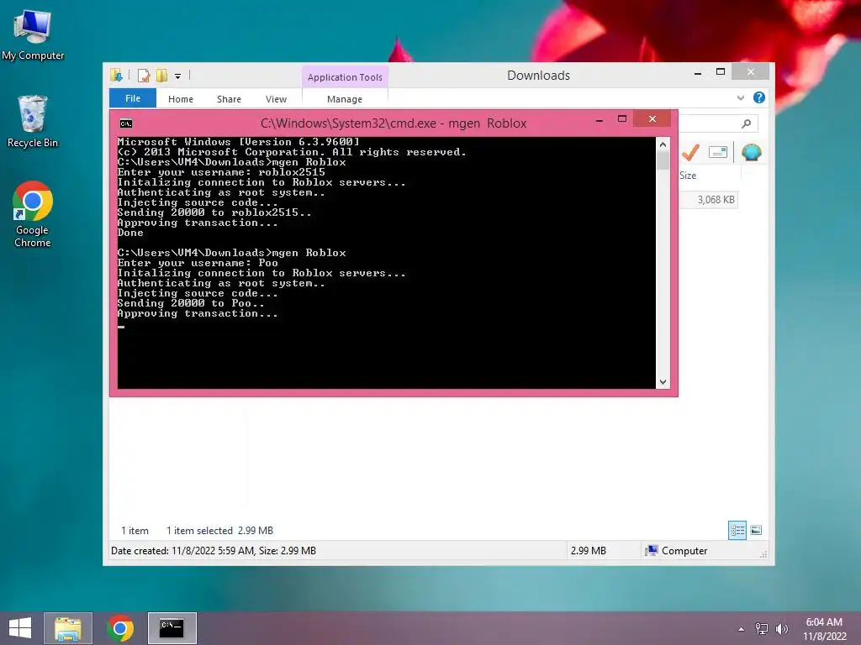Open the File menu in Downloads window

coord(133,98)
